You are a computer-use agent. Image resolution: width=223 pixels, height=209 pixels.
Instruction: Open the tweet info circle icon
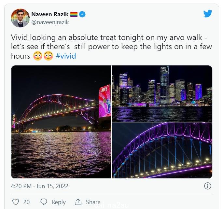(208, 186)
